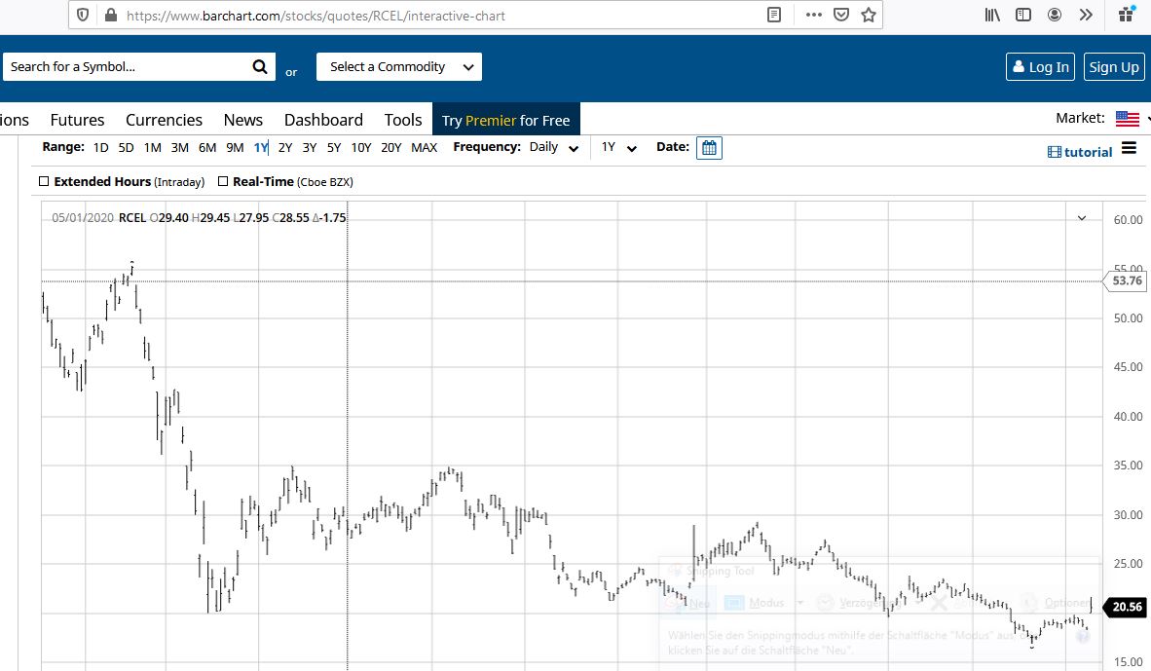Open the chart hamburger menu
1151x671 pixels.
click(1129, 148)
